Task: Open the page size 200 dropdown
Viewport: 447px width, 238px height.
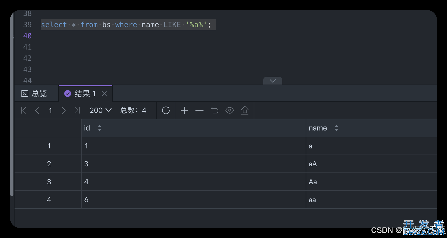Action: pos(100,110)
